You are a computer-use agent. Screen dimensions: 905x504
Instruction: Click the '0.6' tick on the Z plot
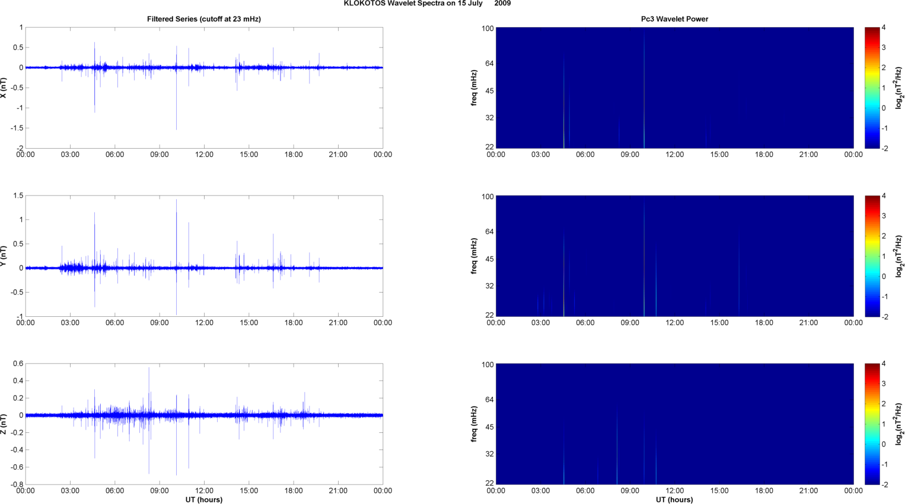(x=18, y=364)
